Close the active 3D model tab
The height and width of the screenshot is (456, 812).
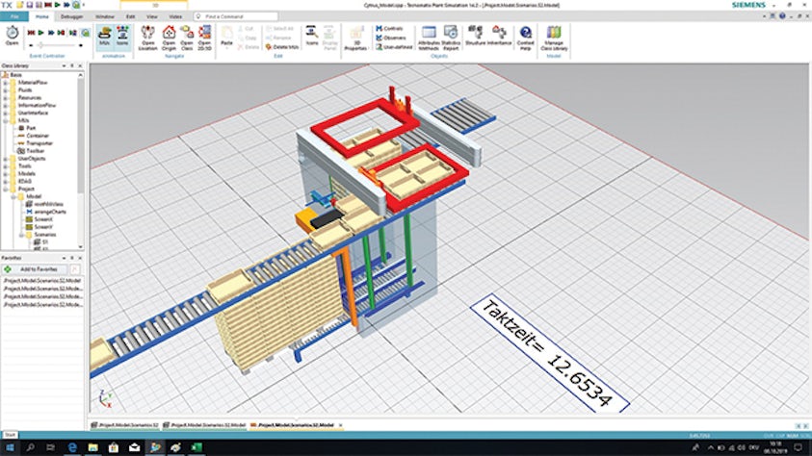[x=340, y=425]
